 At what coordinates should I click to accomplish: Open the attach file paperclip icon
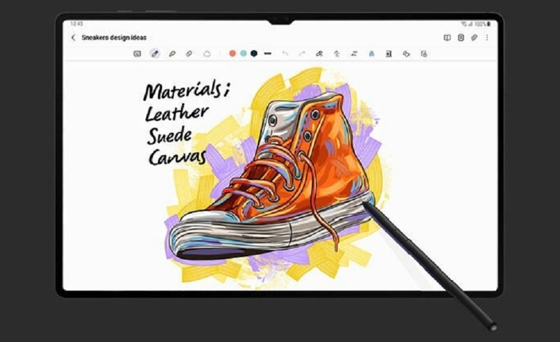pyautogui.click(x=474, y=38)
